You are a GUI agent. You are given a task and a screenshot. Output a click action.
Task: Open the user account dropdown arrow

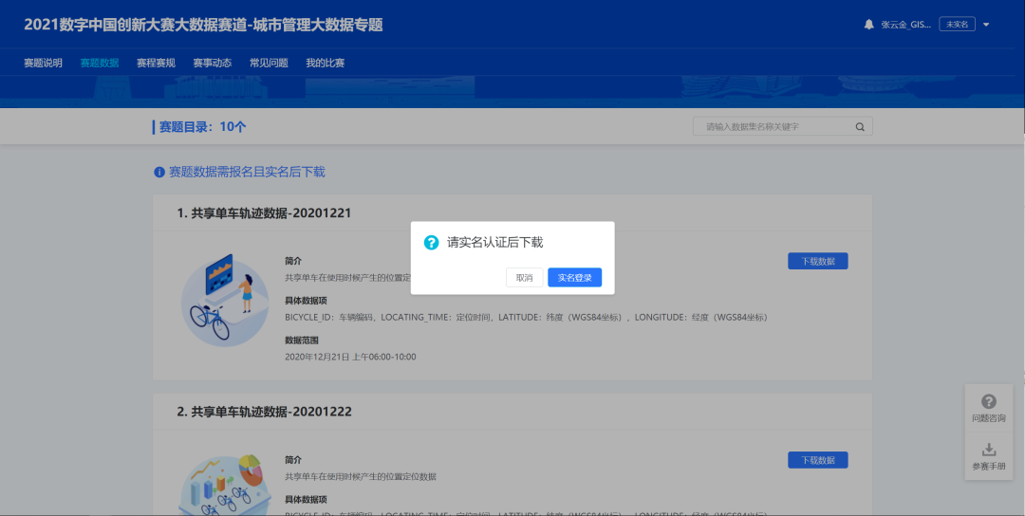click(986, 25)
